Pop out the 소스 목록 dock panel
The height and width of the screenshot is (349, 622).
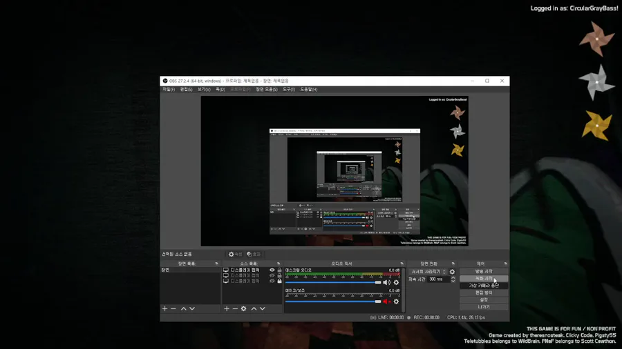pyautogui.click(x=279, y=263)
